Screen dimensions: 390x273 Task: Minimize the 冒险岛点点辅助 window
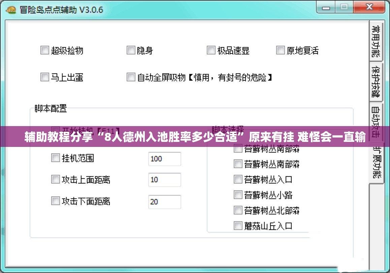(326, 7)
